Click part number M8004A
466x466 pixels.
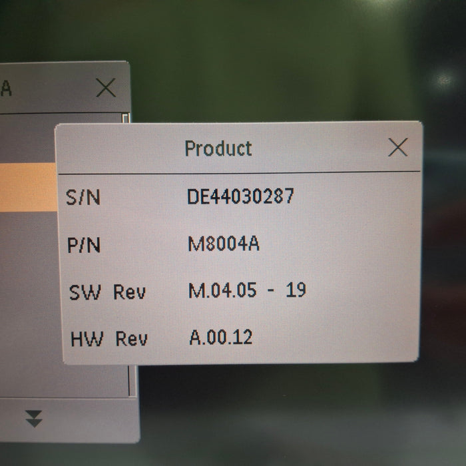pyautogui.click(x=224, y=244)
